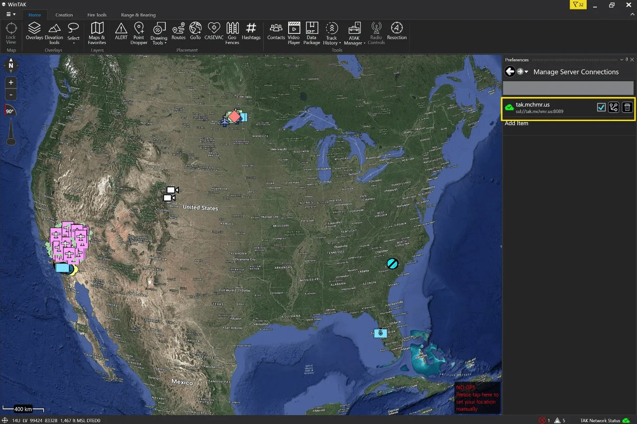This screenshot has width=637, height=424.
Task: Go back in the Preferences panel
Action: [x=510, y=71]
